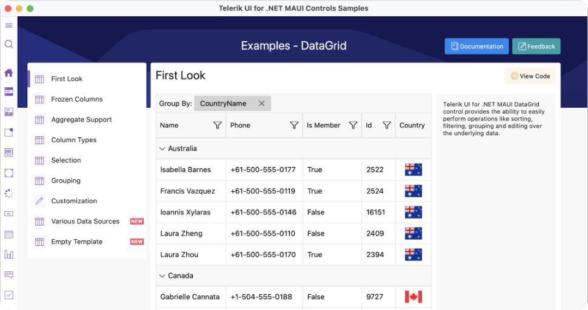The width and height of the screenshot is (588, 310).
Task: Go to Home via the house icon
Action: [8, 73]
